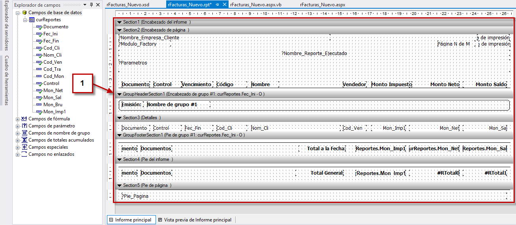The width and height of the screenshot is (516, 225).
Task: Select the ?Nombre_Empresa_Cliente parameter field
Action: (224, 38)
